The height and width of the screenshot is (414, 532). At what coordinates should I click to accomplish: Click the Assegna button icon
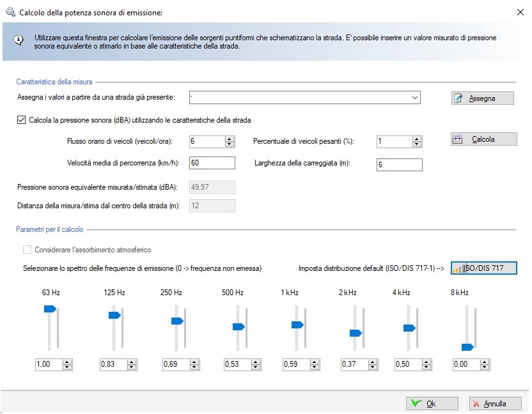click(x=458, y=98)
